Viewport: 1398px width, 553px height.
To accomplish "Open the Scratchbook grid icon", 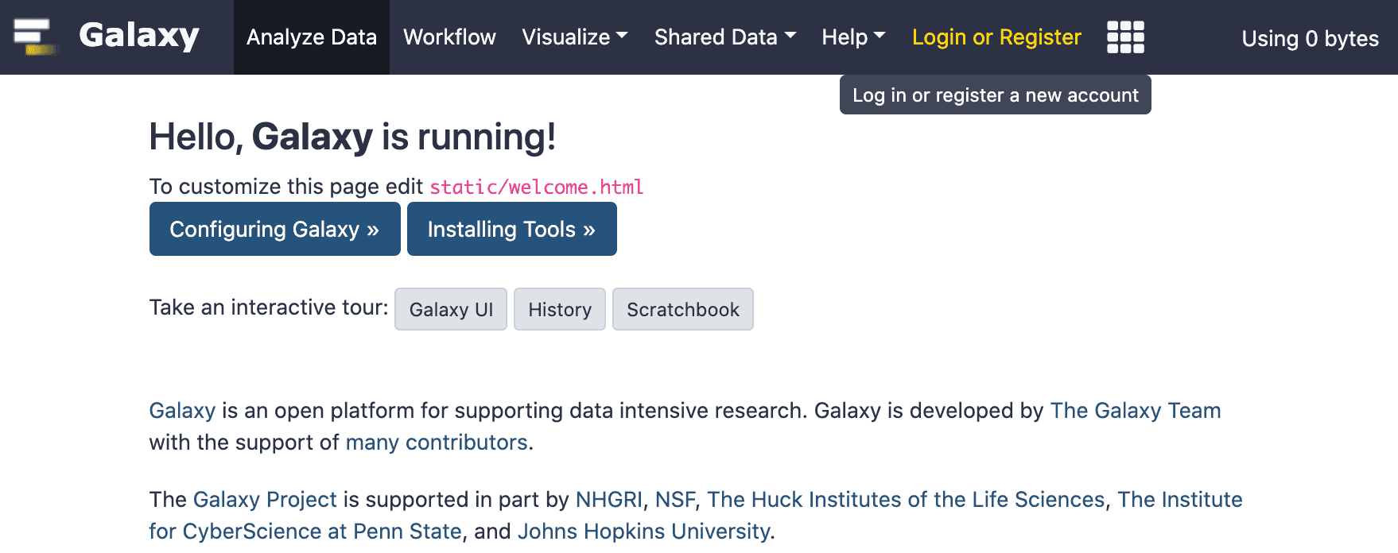I will pyautogui.click(x=1125, y=37).
